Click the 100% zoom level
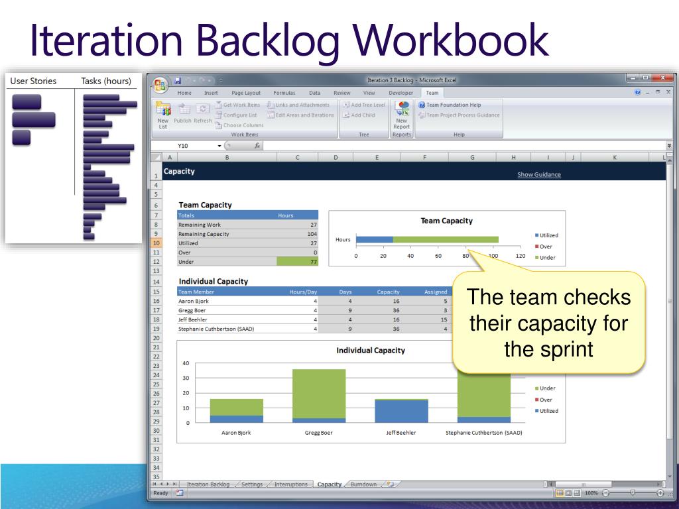Screen dimensions: 679x509 [x=591, y=492]
